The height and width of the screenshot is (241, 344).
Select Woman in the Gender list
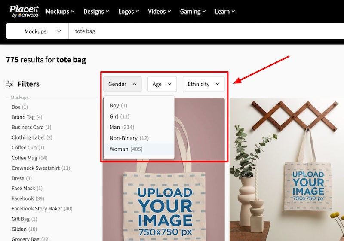point(126,149)
